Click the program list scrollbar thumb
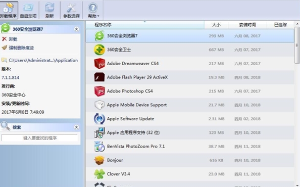 (x=297, y=45)
